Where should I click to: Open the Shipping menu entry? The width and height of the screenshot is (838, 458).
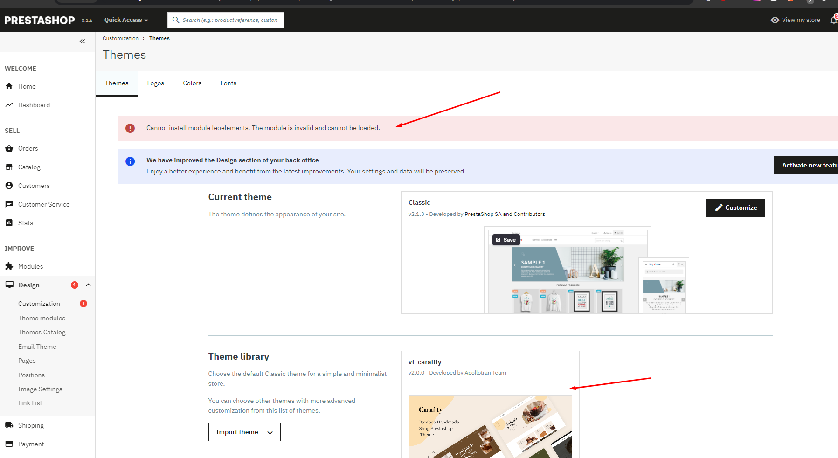[x=31, y=425]
